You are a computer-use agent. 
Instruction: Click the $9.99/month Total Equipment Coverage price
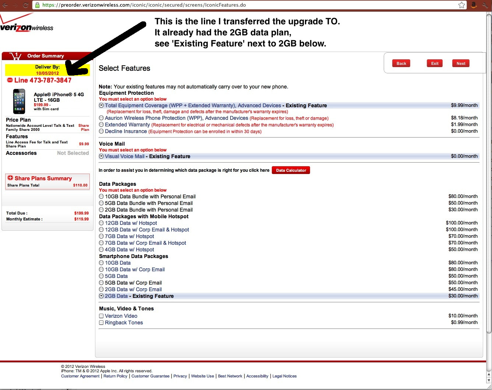coord(464,105)
